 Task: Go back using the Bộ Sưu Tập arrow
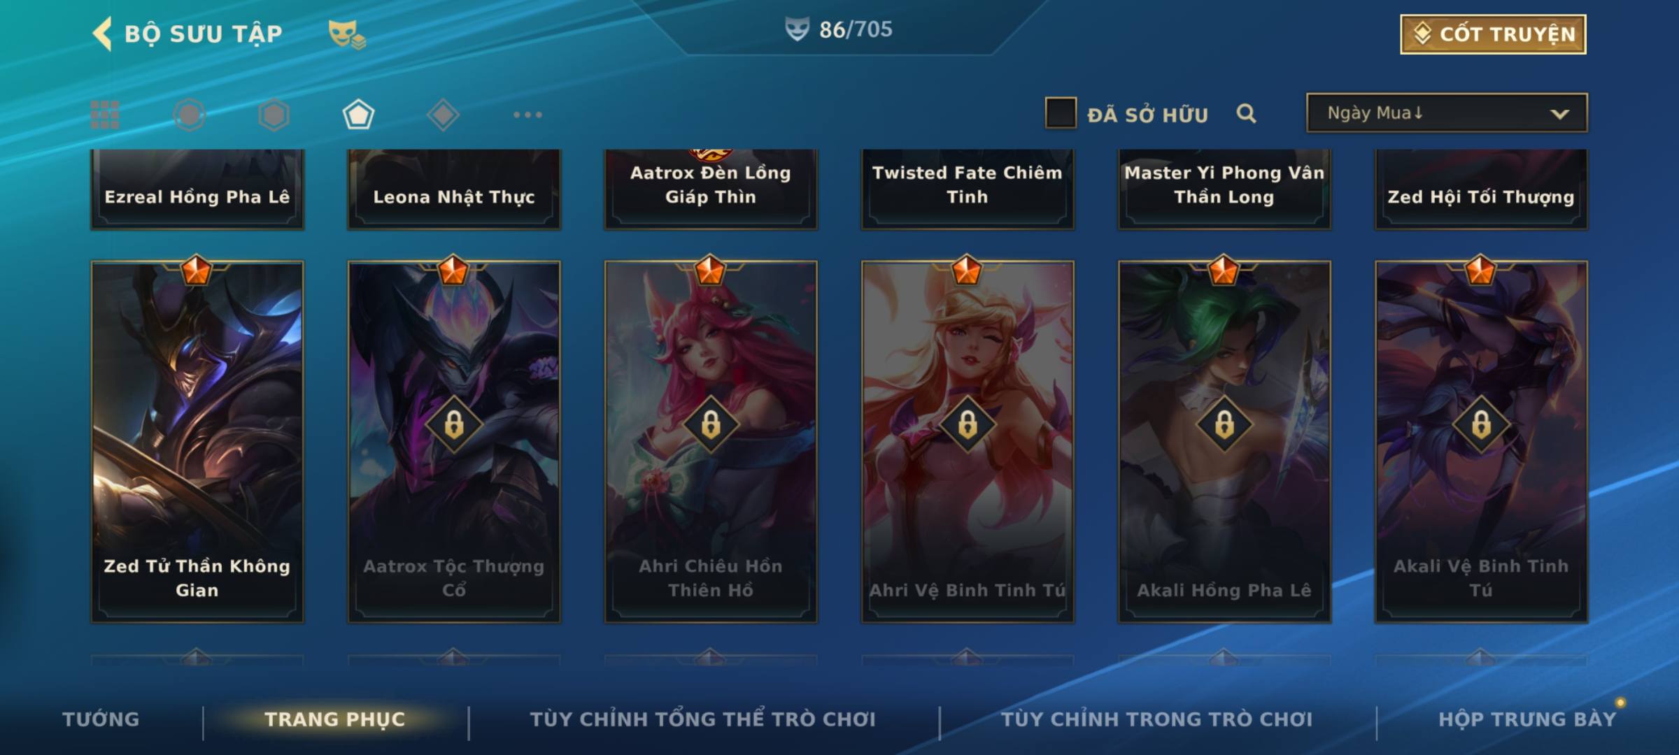coord(102,34)
